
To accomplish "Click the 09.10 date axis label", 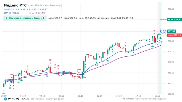I will (x=80, y=96).
